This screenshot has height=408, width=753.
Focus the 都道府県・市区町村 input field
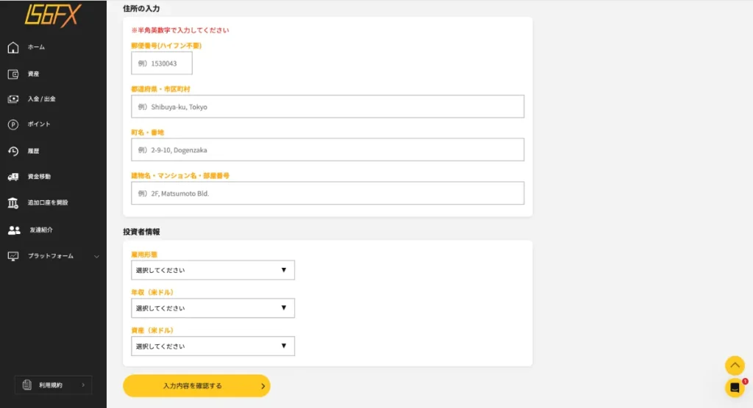(x=327, y=106)
